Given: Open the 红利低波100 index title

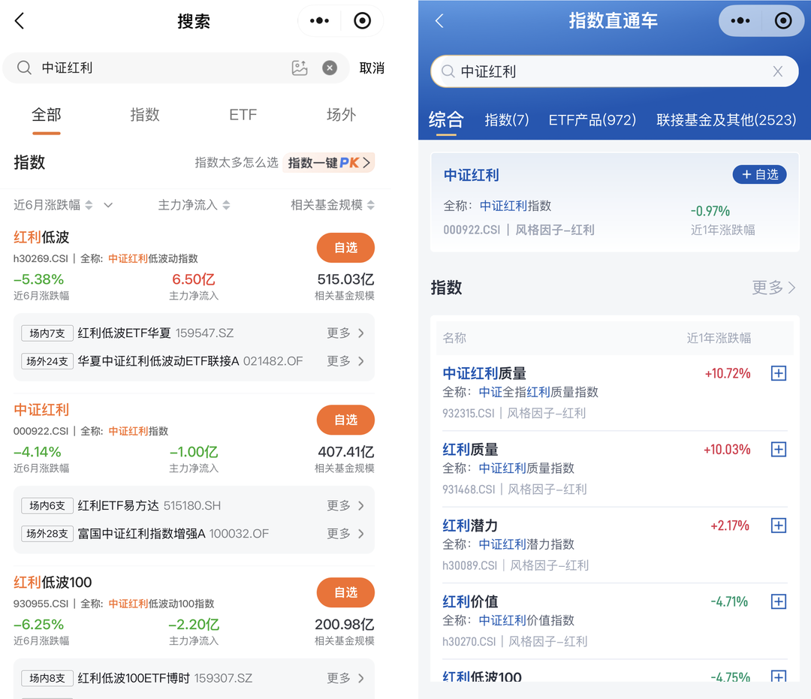Looking at the screenshot, I should point(53,582).
